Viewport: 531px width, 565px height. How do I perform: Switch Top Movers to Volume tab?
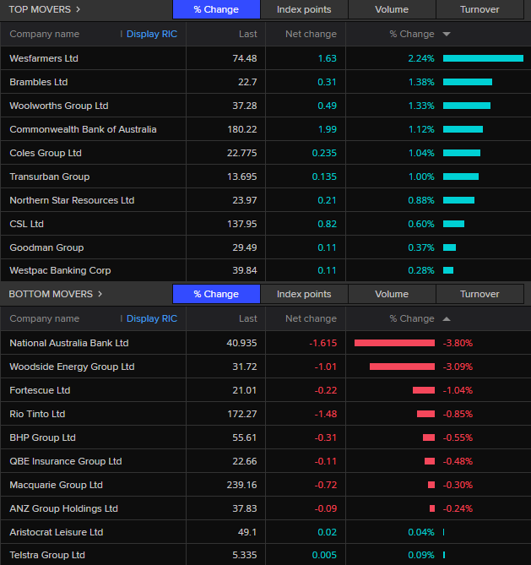392,9
